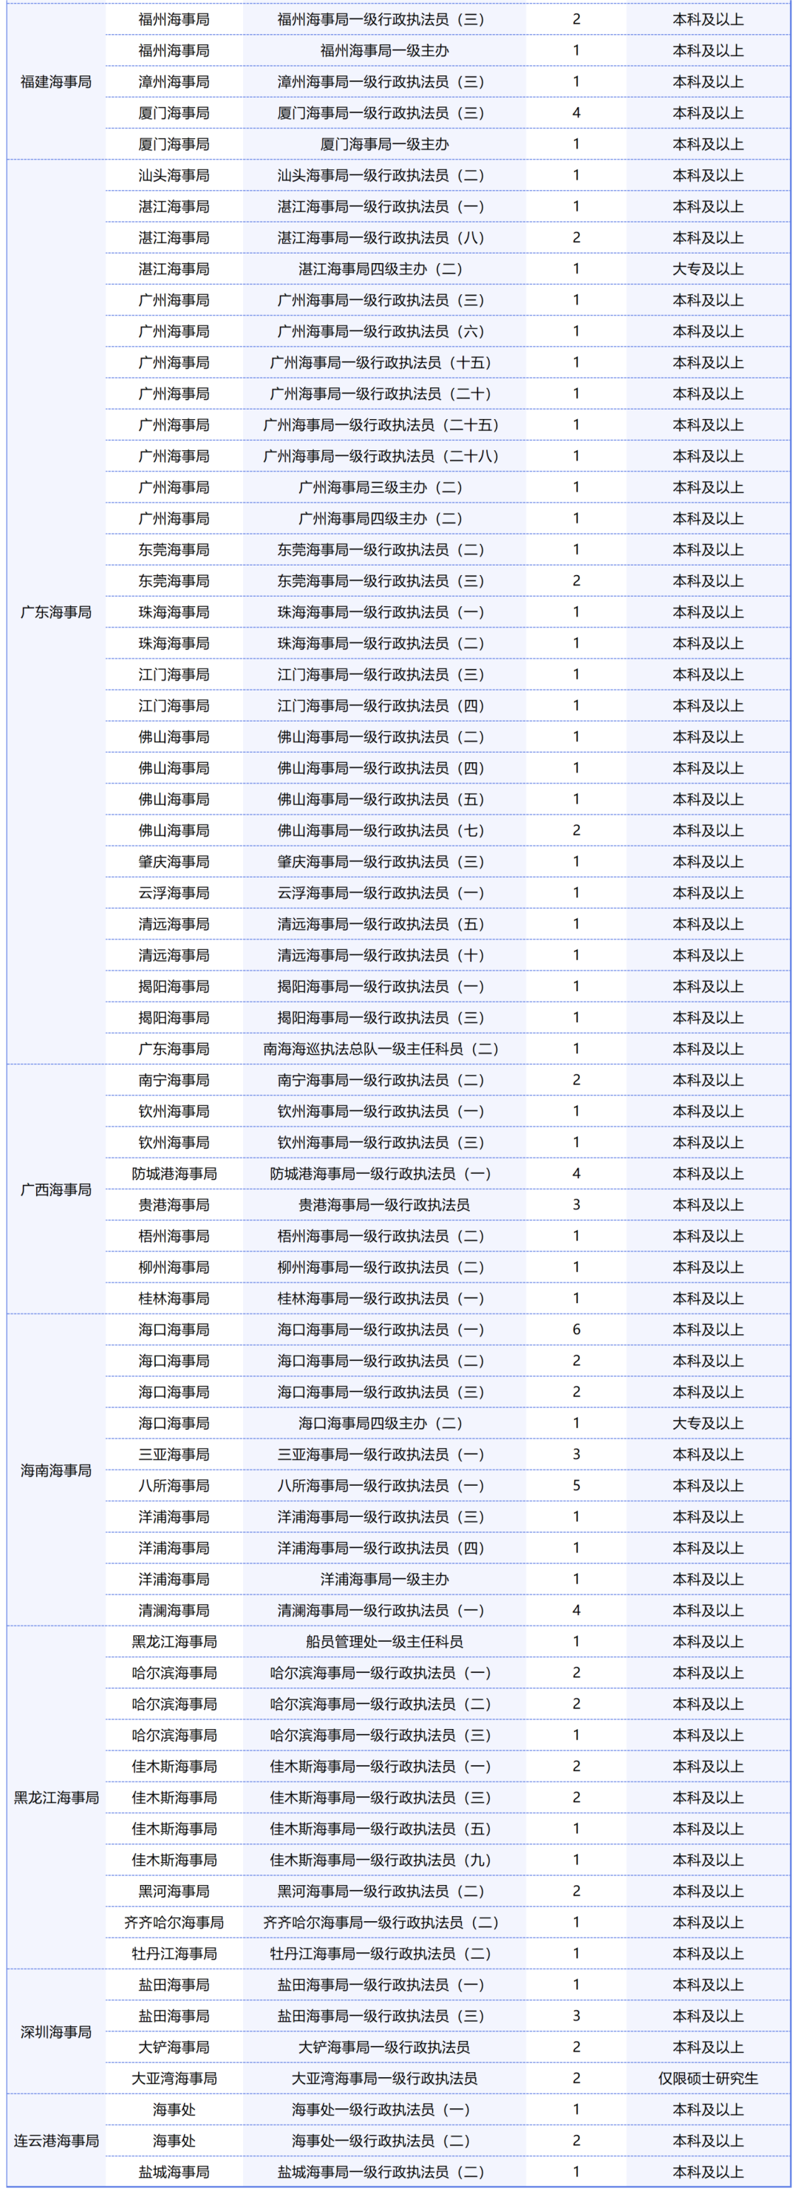Click 佛山海事局一级行政执法员（七） cell
Screen dimensions: 798x2194
click(x=384, y=830)
